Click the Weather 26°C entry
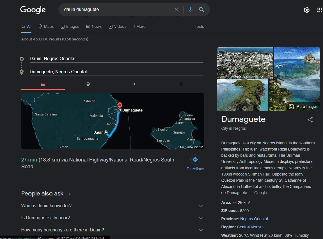 tap(265, 235)
